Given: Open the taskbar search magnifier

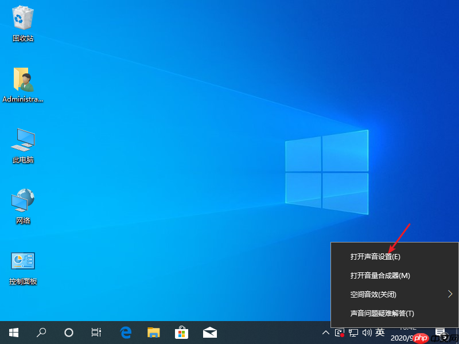Looking at the screenshot, I should (41, 333).
